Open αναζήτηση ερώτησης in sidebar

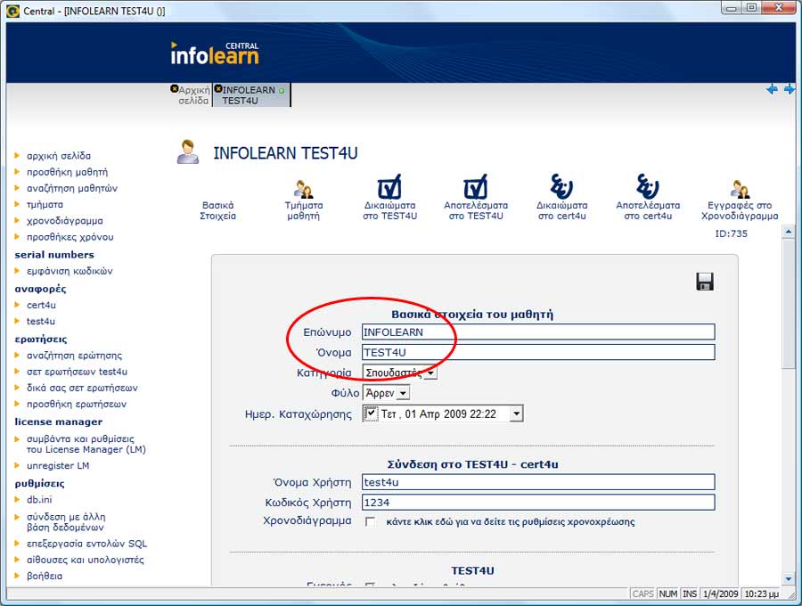click(x=75, y=355)
